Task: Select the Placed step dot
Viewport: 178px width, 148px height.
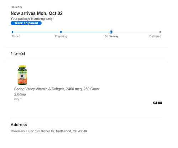Action: point(12,32)
